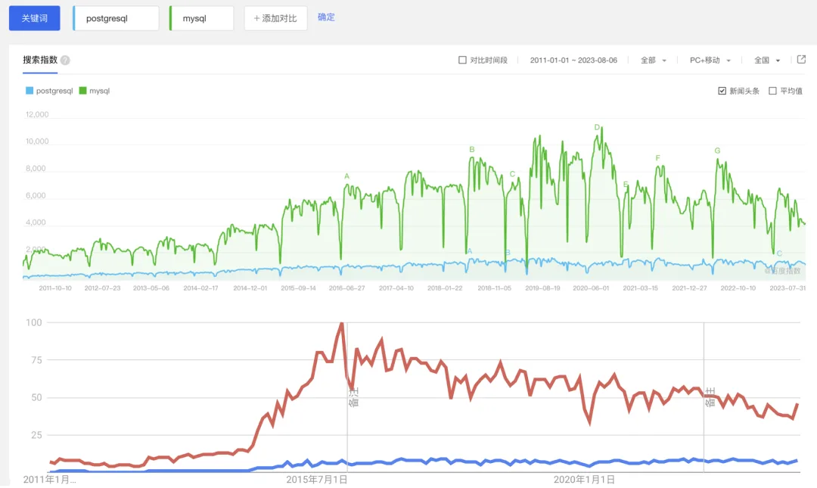Click the 确定 confirm link

326,17
